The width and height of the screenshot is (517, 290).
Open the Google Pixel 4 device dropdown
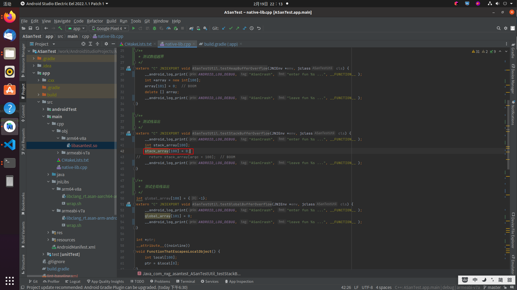tap(109, 28)
